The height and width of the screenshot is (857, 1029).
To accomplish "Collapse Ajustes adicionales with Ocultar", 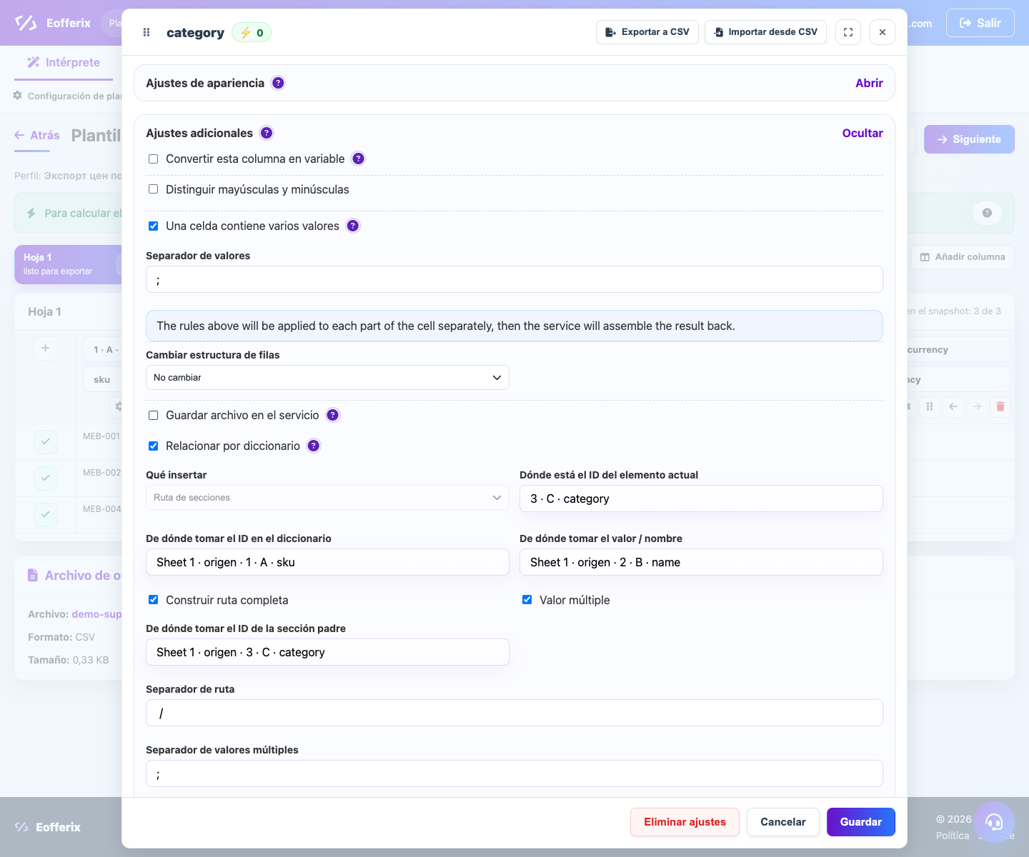I will pos(863,133).
